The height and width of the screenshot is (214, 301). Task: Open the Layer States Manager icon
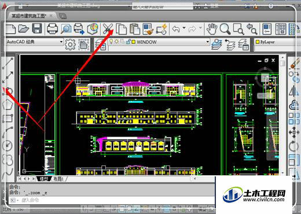tap(244, 45)
